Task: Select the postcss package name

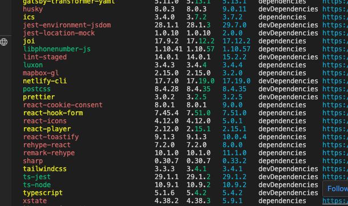Action: pyautogui.click(x=37, y=89)
